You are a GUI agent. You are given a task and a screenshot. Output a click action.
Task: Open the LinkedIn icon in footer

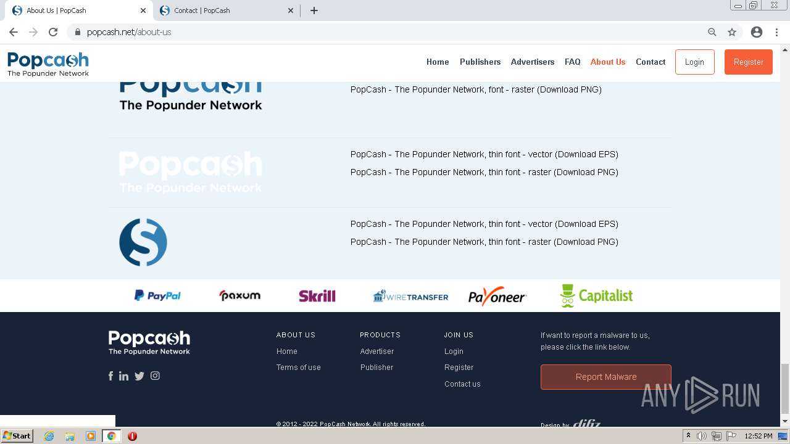pyautogui.click(x=124, y=376)
